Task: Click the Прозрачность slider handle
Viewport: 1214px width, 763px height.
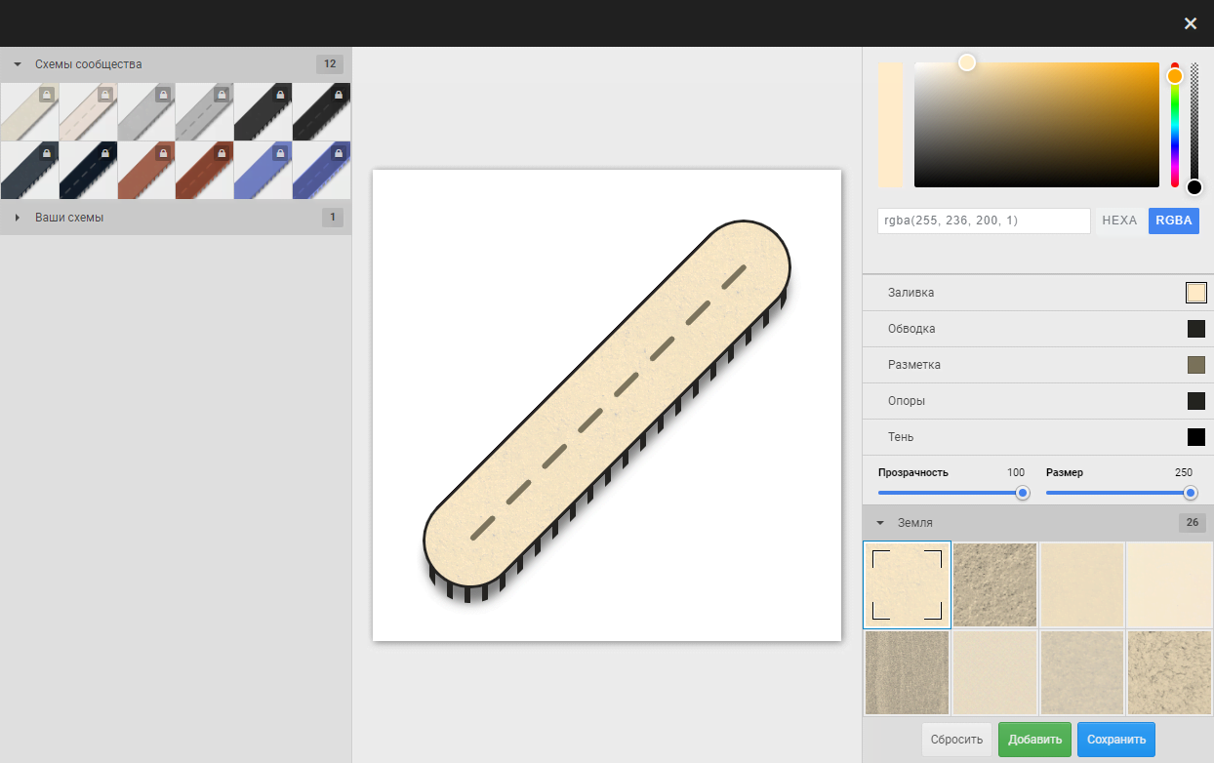Action: pos(1023,493)
